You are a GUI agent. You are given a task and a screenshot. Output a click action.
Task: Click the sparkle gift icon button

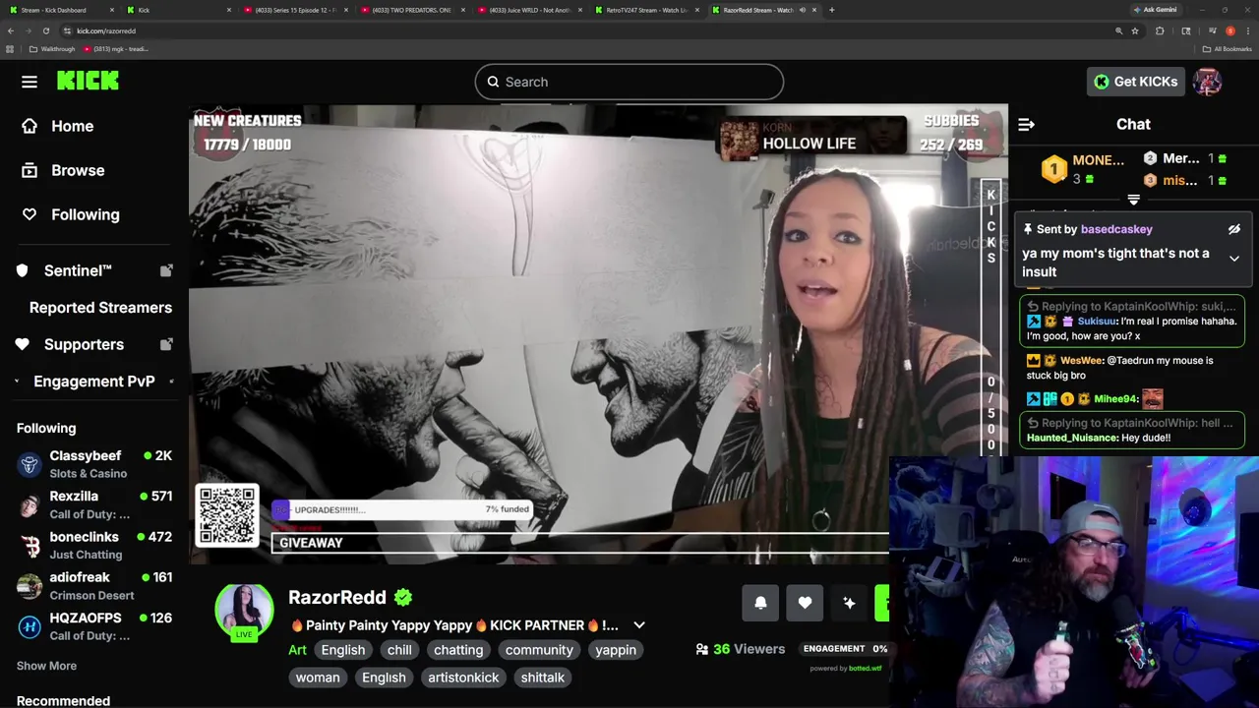849,603
